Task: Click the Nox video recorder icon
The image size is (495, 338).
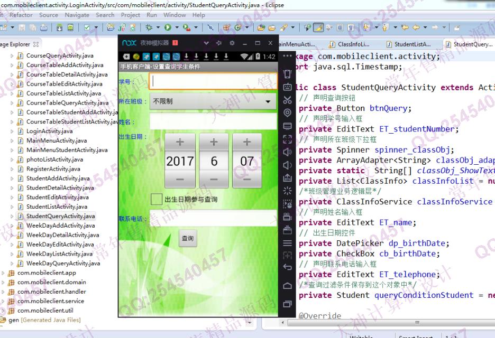Action: 287,217
